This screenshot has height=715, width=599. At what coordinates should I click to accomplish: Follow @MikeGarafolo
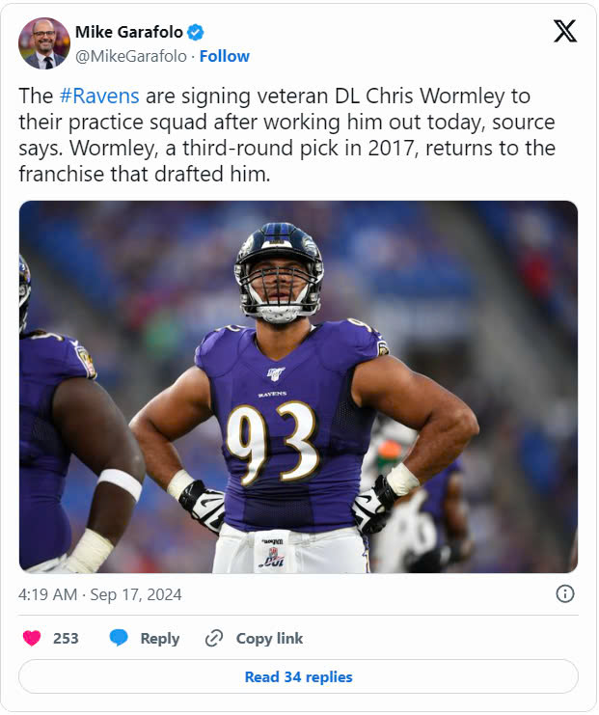[225, 56]
